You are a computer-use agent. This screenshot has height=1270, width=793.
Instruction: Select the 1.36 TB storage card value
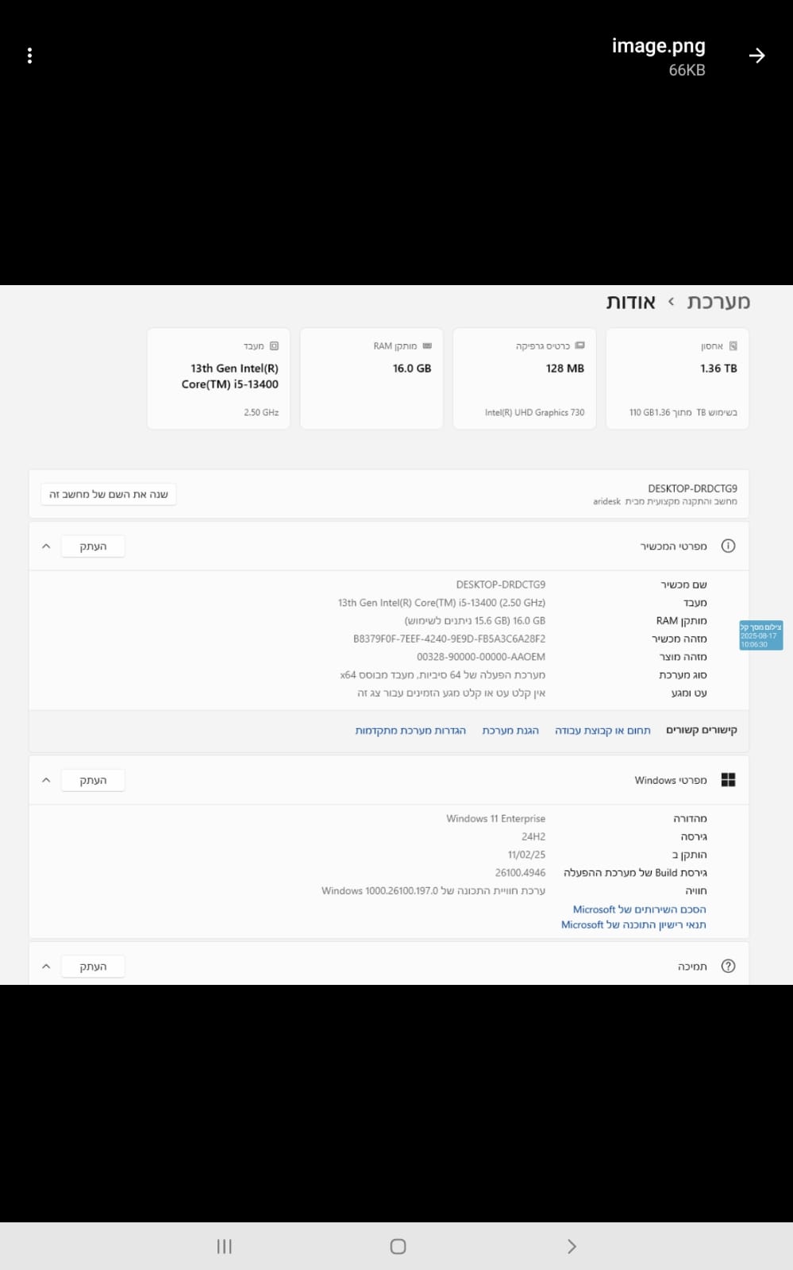point(718,369)
